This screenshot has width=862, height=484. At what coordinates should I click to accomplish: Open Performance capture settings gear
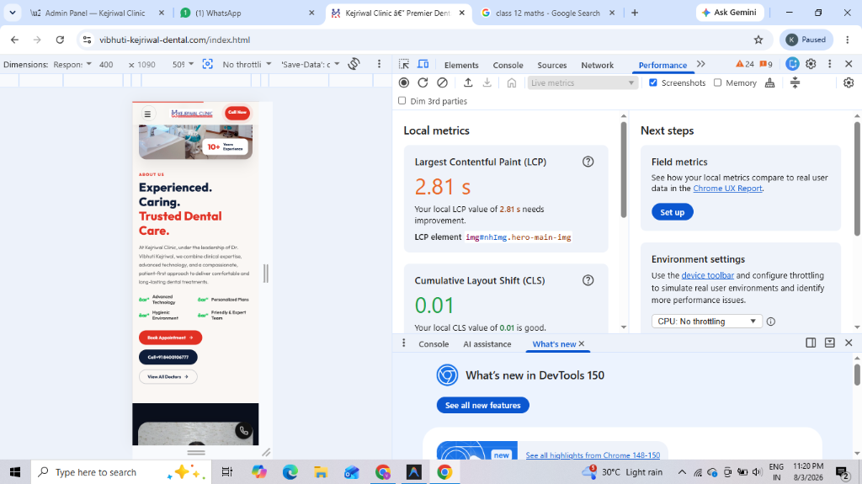849,82
